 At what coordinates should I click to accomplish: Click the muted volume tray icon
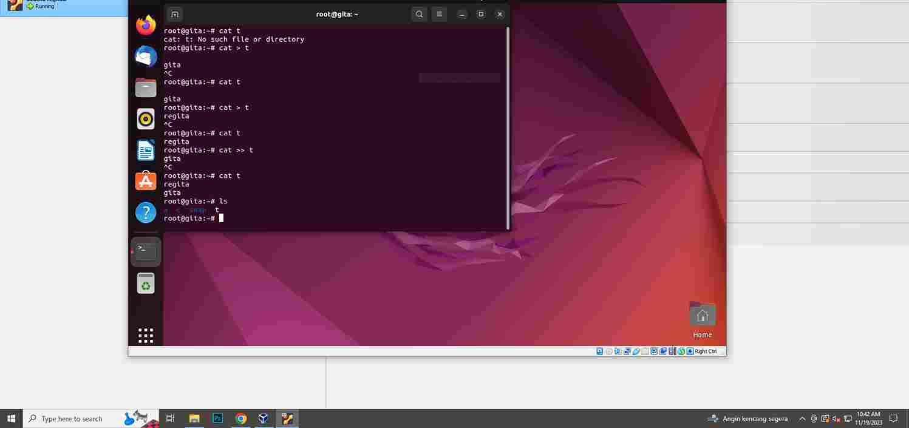click(836, 418)
